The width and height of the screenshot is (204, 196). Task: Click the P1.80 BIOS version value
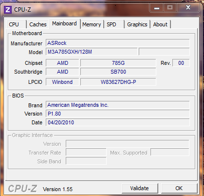(117, 114)
